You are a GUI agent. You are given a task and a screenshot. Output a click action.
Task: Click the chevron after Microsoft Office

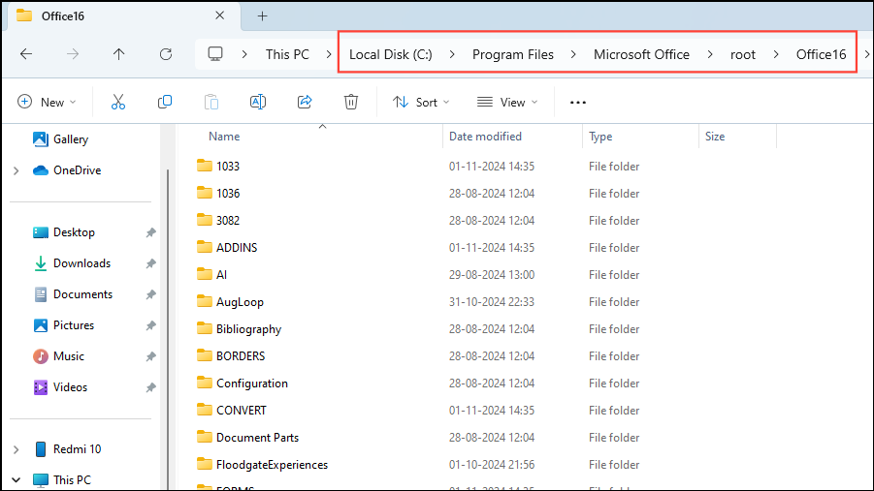[709, 54]
